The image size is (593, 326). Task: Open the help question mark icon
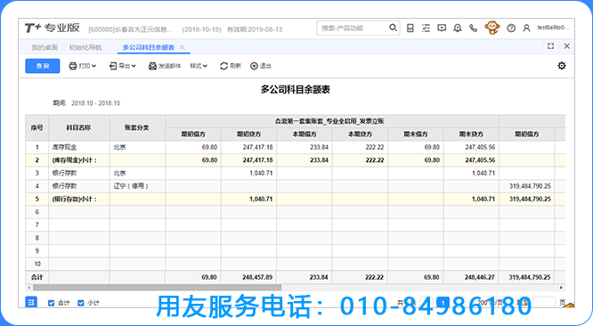point(511,28)
